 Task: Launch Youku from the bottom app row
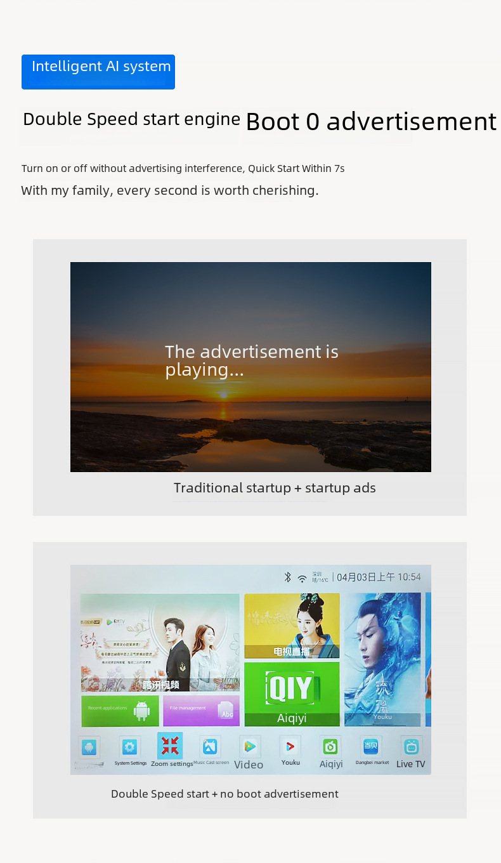[x=290, y=746]
